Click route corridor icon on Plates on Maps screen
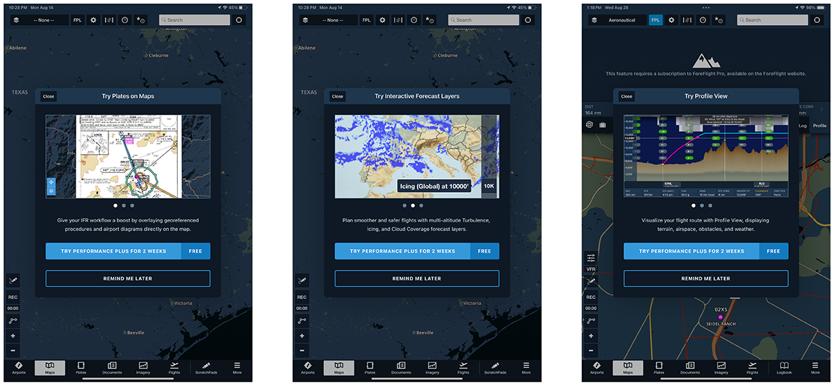834x385 pixels. (108, 20)
